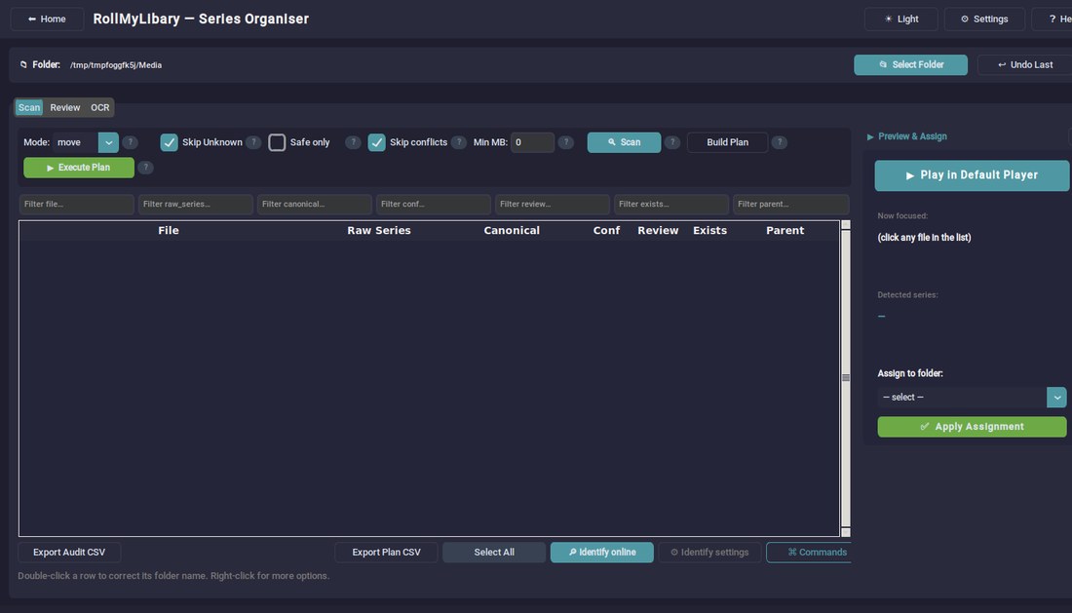The width and height of the screenshot is (1072, 613).
Task: Click Filter review input
Action: (x=553, y=205)
